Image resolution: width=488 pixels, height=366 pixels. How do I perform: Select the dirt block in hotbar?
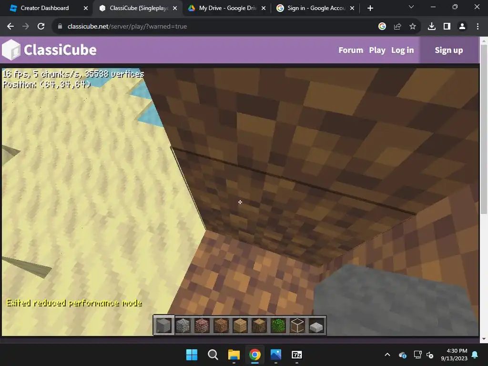pyautogui.click(x=221, y=326)
